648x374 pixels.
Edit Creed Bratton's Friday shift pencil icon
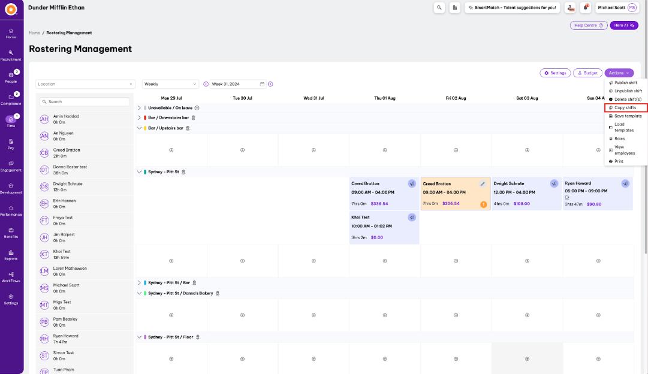483,184
